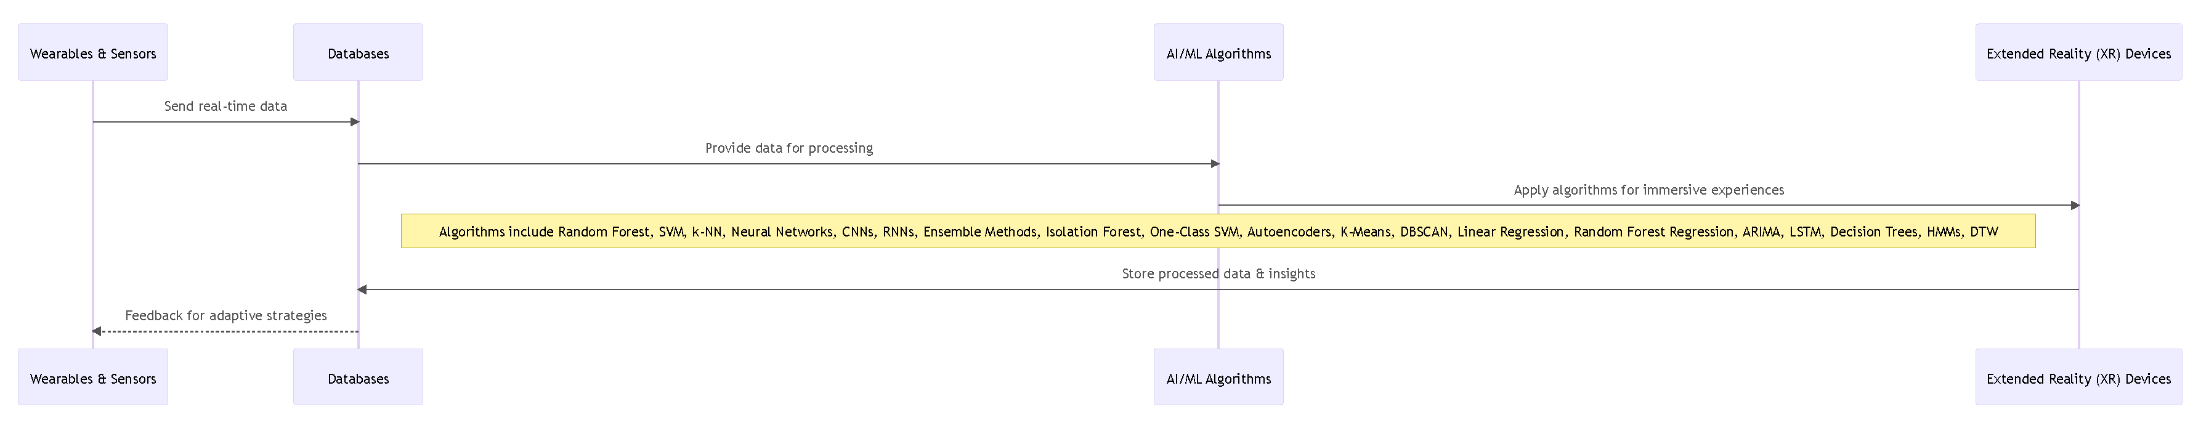Screen dimensions: 2193x428
Task: Click arrowhead of Provide data for processing arrow
Action: (x=1215, y=163)
